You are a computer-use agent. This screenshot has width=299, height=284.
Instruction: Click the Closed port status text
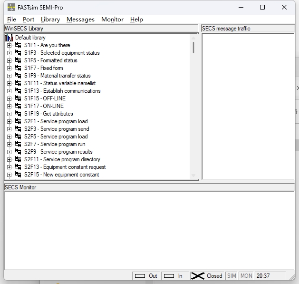coord(214,276)
